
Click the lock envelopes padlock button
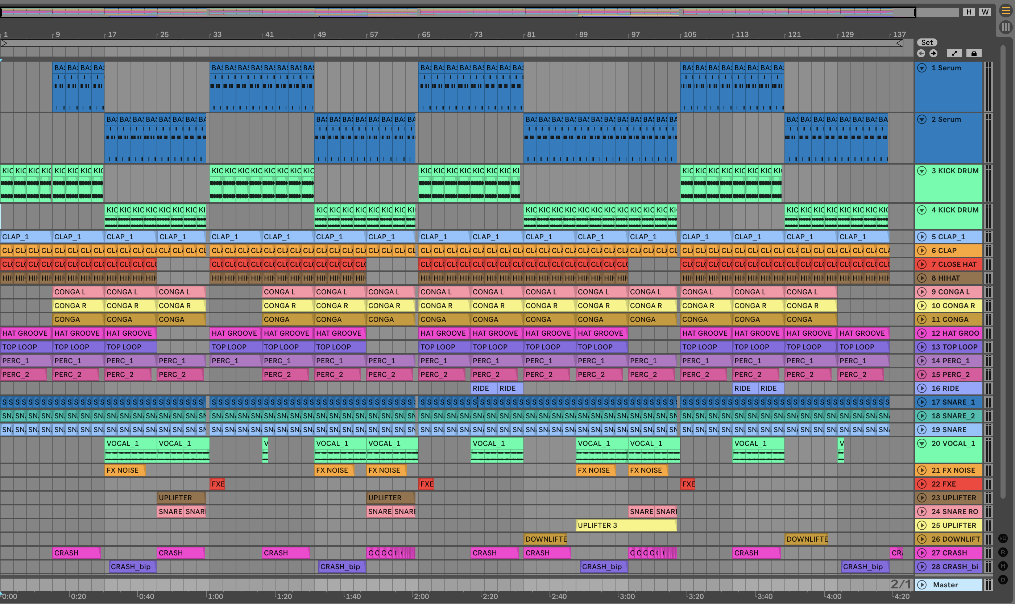973,53
